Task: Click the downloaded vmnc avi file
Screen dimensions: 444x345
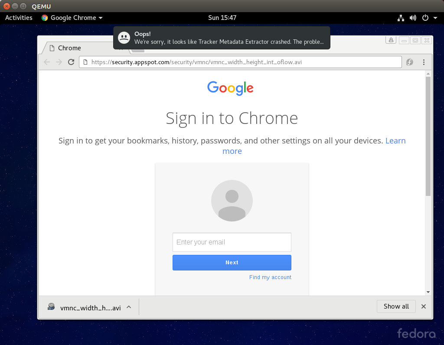Action: pos(85,308)
